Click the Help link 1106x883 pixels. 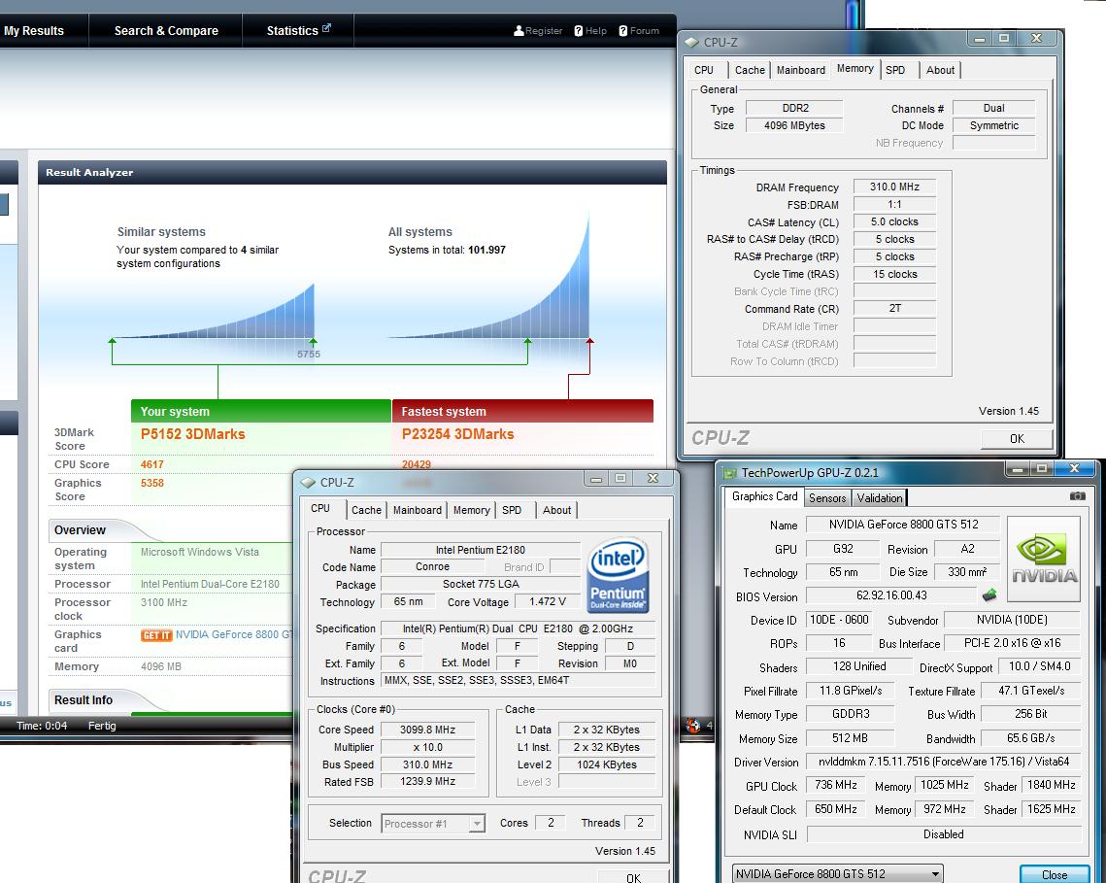[596, 31]
